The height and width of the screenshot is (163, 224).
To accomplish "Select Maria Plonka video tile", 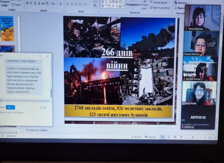I will [x=199, y=93].
